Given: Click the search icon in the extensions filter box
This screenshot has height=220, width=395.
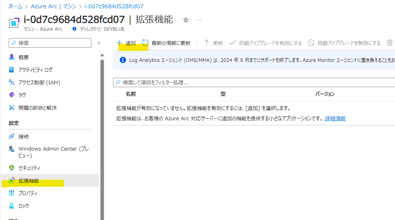Looking at the screenshot, I should pyautogui.click(x=118, y=82).
